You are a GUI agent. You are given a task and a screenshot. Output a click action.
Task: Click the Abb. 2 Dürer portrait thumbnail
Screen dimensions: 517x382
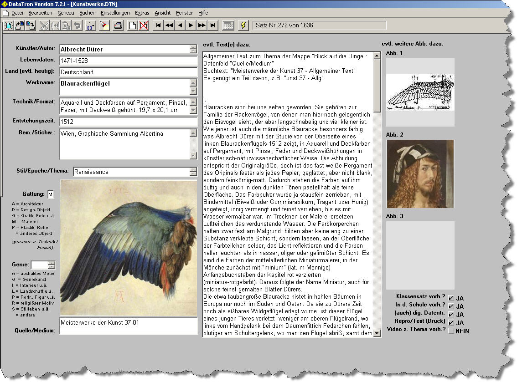pos(420,174)
